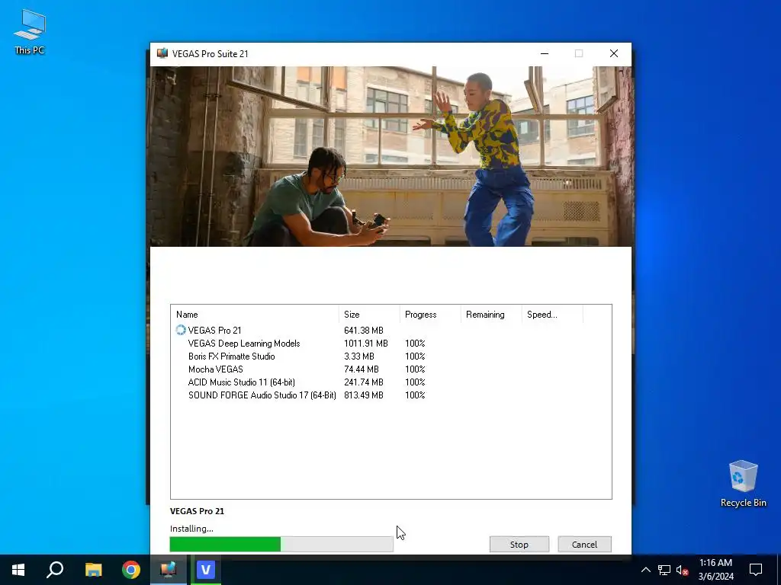Open the This PC desktop icon
This screenshot has height=585, width=781.
30,31
